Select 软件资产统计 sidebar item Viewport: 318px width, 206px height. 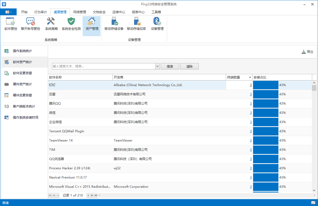click(25, 62)
